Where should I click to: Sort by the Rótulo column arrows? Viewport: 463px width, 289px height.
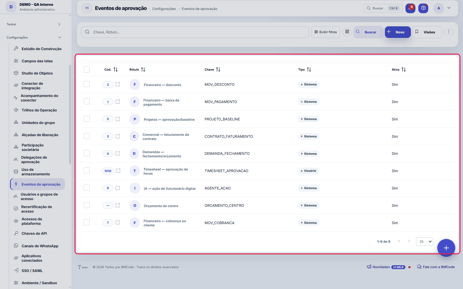click(x=143, y=69)
